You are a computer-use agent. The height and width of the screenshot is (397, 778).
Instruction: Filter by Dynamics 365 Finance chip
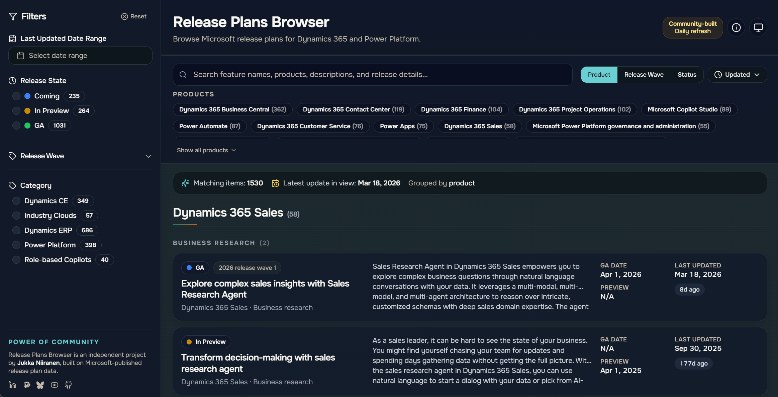click(462, 109)
